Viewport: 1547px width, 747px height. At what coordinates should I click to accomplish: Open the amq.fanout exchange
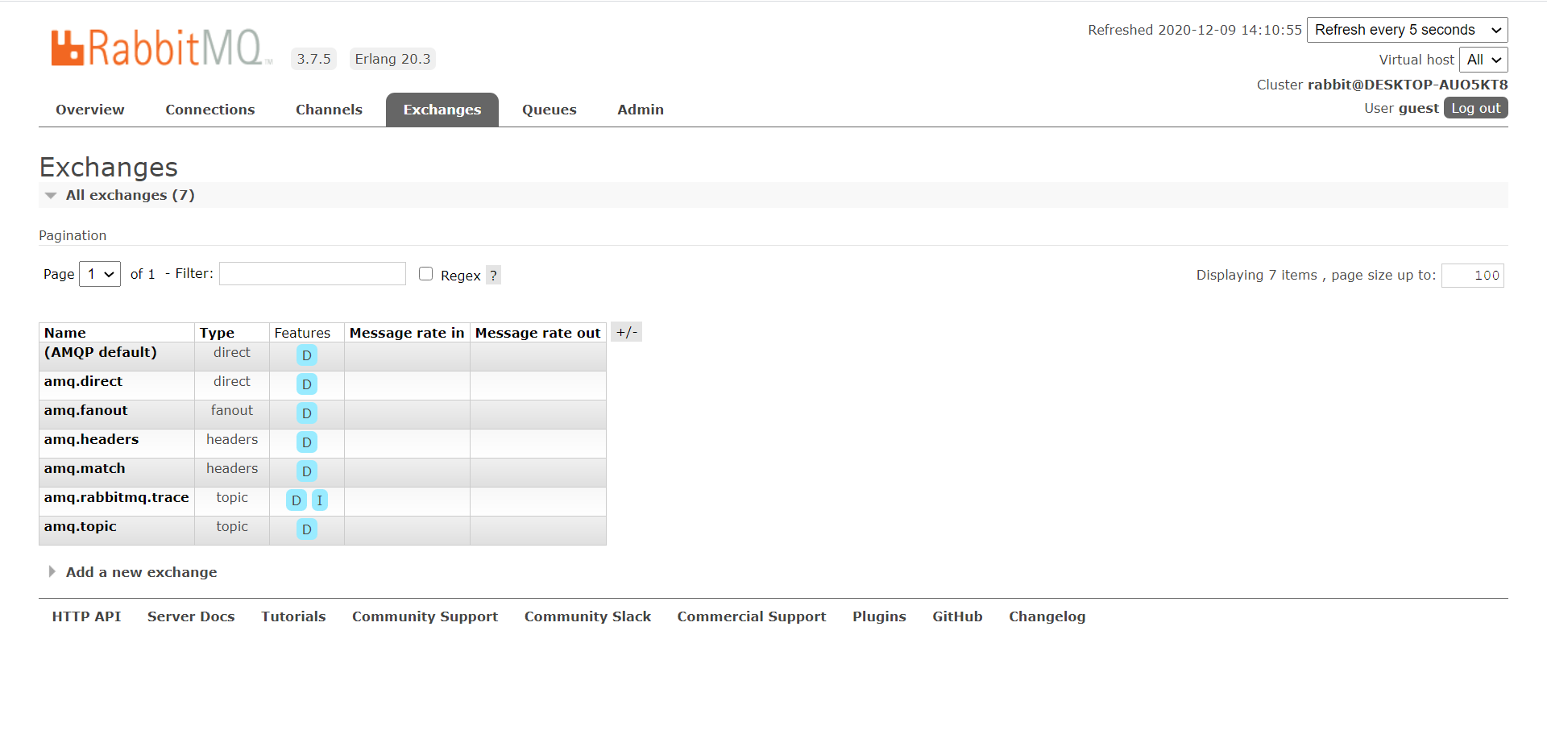tap(85, 410)
